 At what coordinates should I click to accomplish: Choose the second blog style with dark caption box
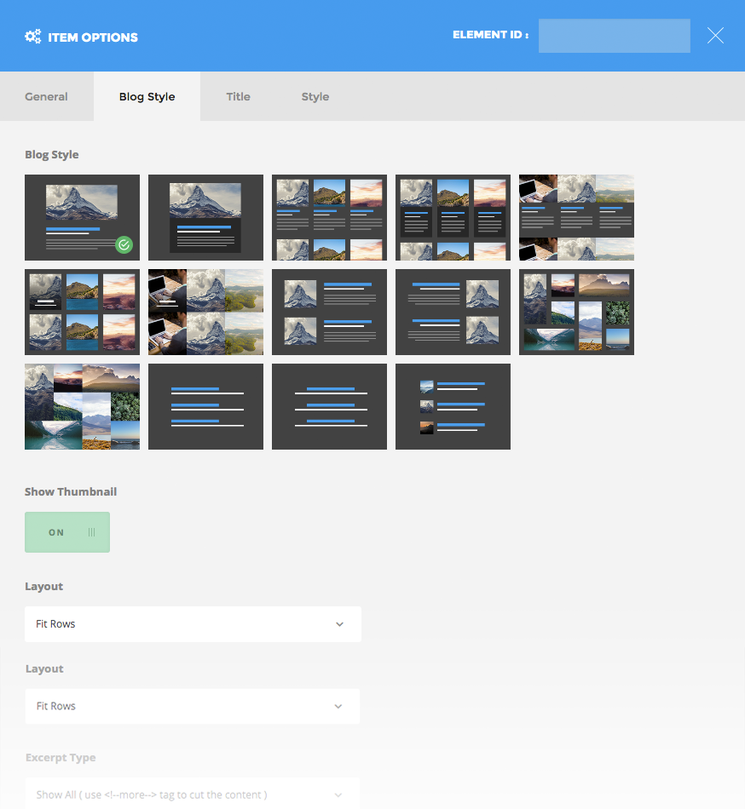pyautogui.click(x=205, y=217)
